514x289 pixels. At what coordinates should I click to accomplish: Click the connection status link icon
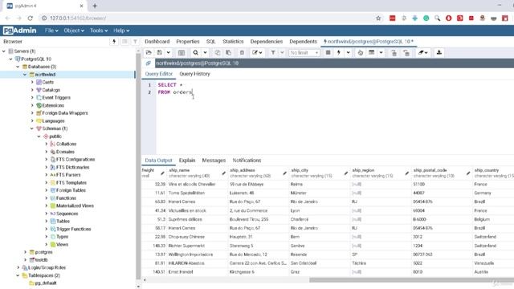point(148,63)
